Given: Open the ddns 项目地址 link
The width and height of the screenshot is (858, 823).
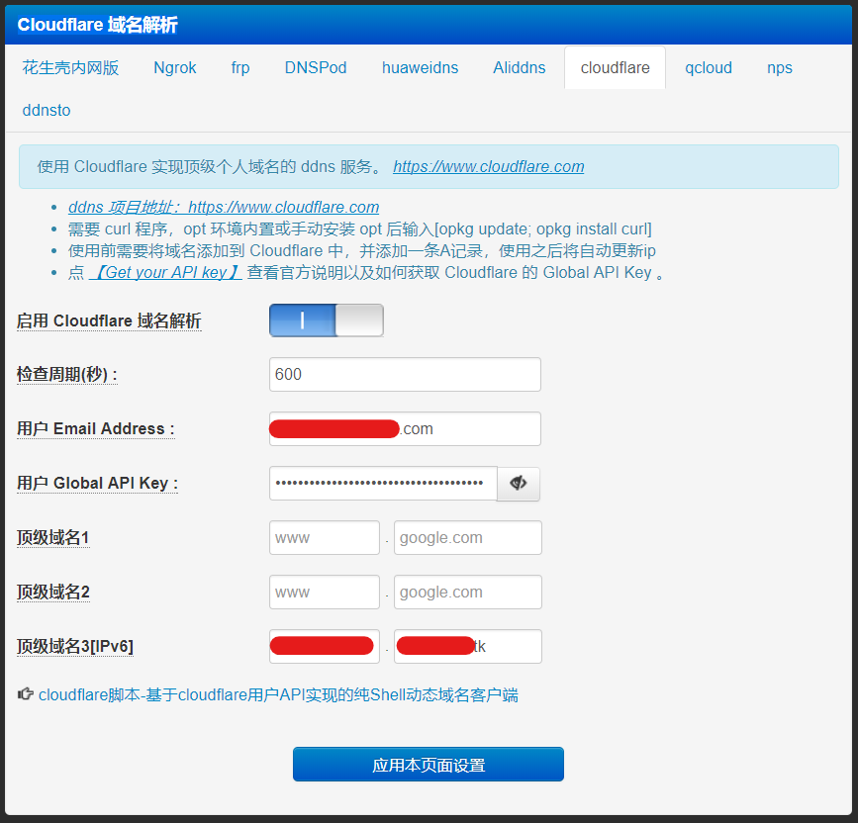Looking at the screenshot, I should (x=224, y=208).
